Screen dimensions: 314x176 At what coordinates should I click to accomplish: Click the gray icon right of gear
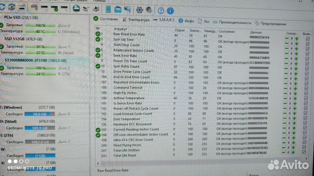(149, 10)
